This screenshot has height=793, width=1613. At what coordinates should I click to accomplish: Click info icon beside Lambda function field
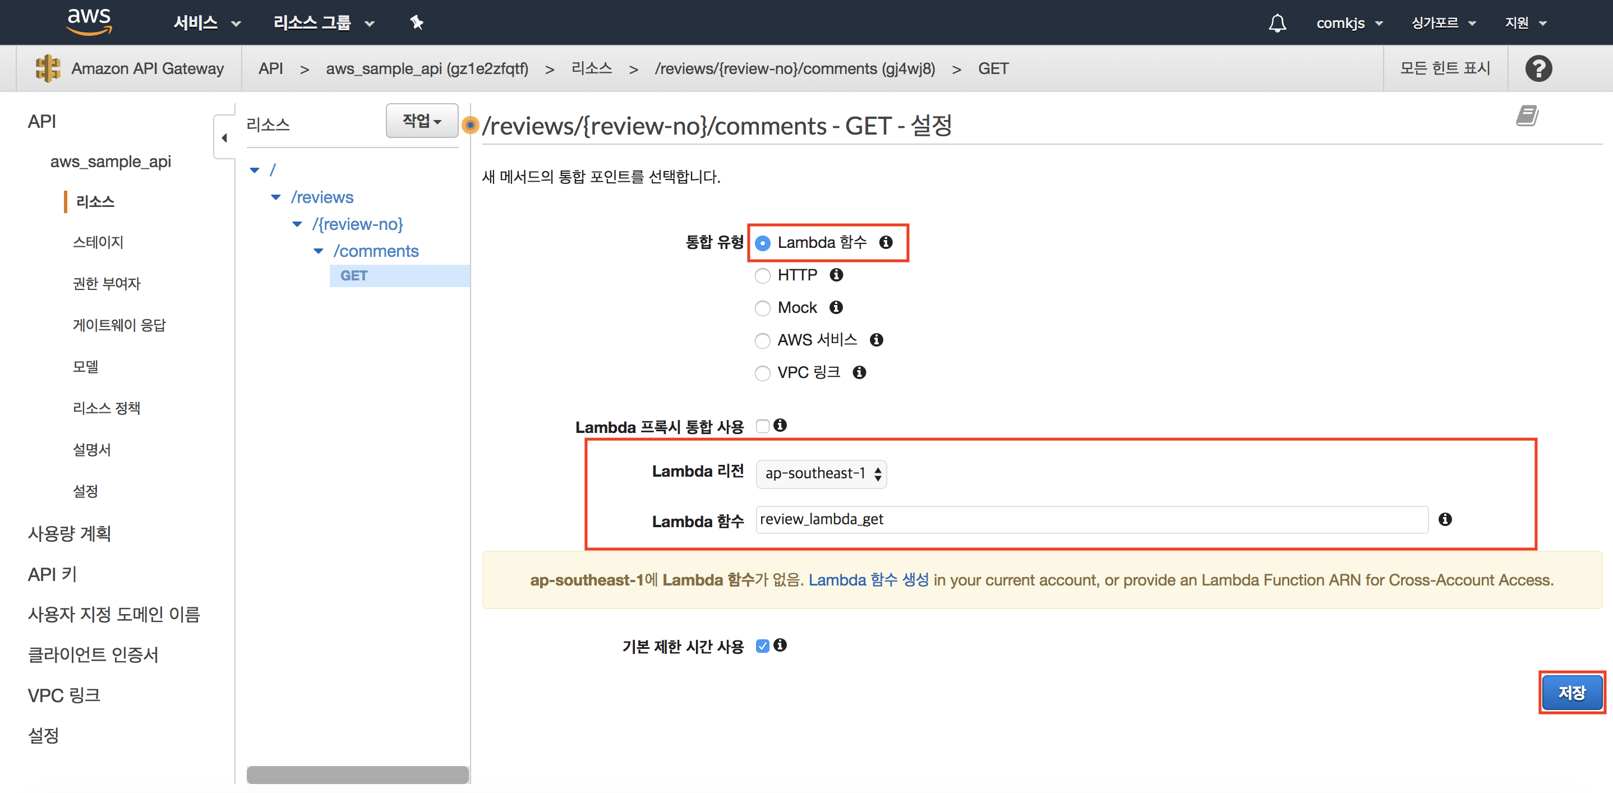click(1445, 519)
